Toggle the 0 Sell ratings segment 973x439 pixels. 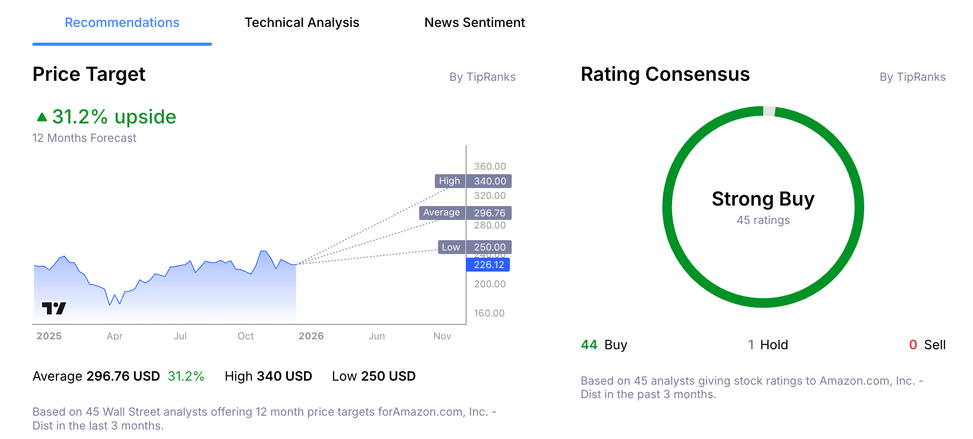click(x=927, y=345)
